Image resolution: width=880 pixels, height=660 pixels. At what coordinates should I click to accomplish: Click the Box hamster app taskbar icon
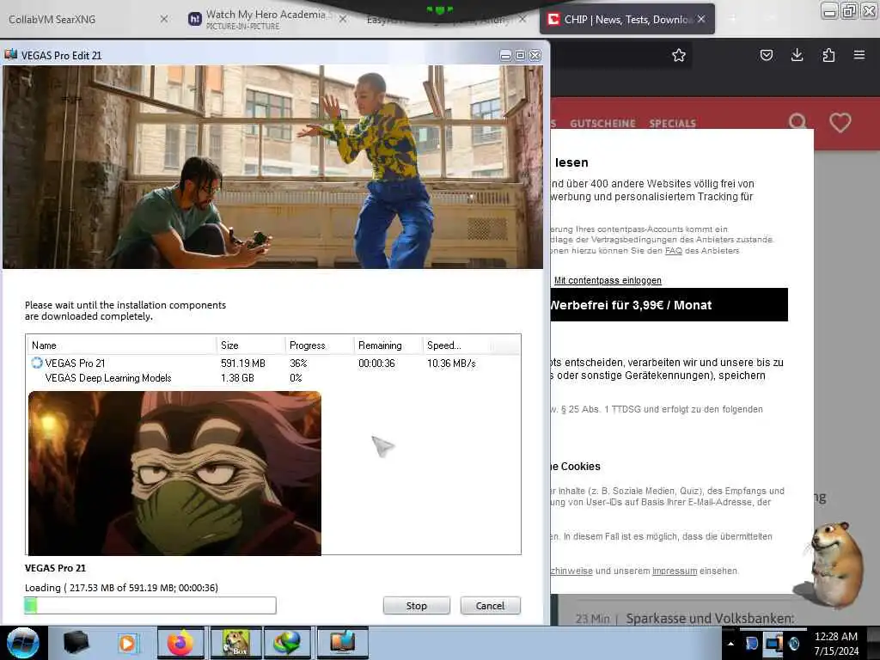[235, 643]
